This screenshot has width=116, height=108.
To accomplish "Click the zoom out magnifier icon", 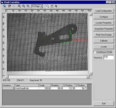I will [x=28, y=6].
